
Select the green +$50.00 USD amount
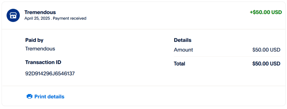266,12
